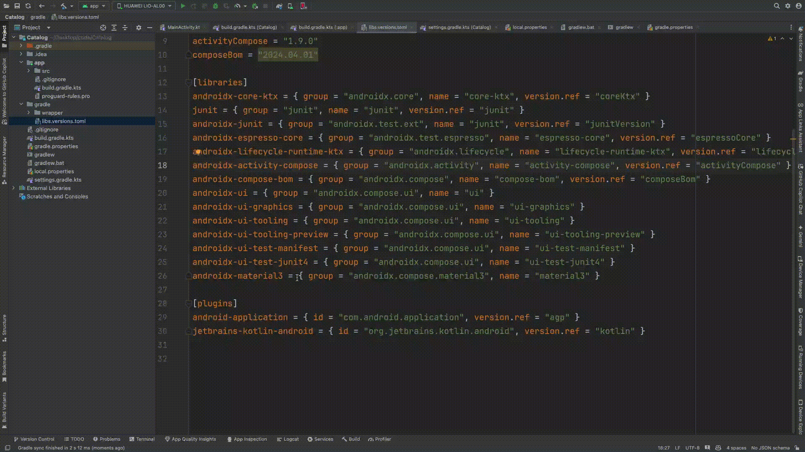Run the app with the green play button
This screenshot has width=805, height=452.
[183, 6]
